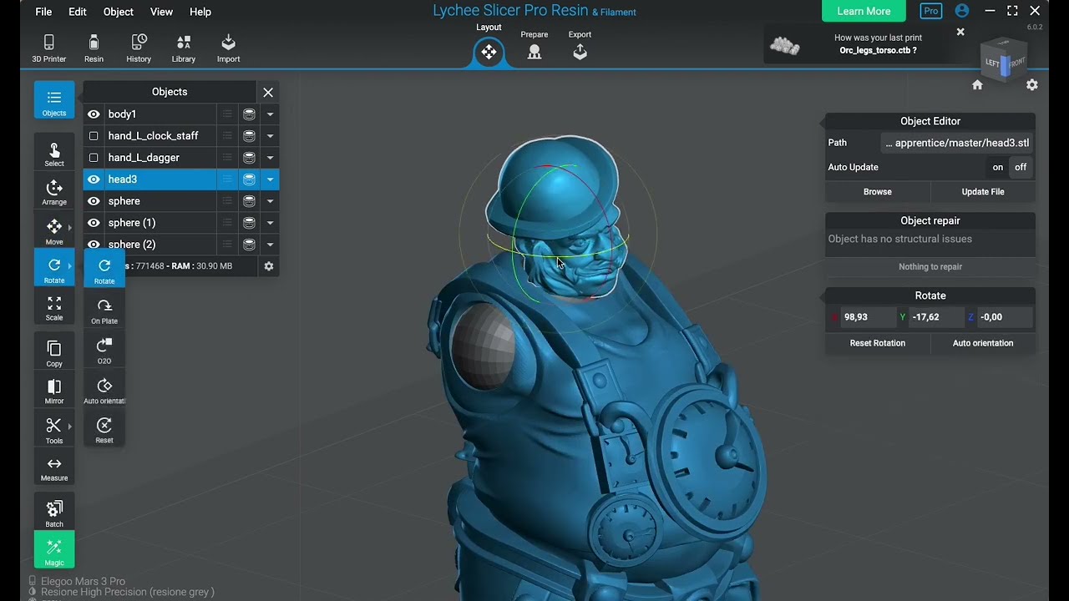Activate the Select tool
This screenshot has height=601, width=1069.
point(54,154)
